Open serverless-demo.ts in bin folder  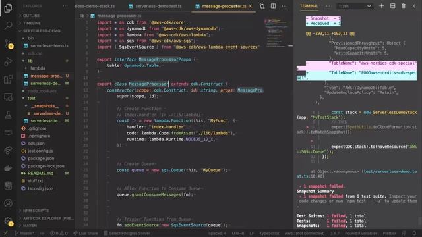point(49,45)
